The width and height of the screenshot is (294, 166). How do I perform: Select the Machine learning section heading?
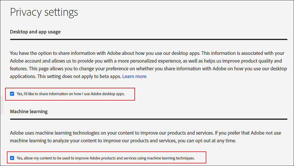click(29, 111)
